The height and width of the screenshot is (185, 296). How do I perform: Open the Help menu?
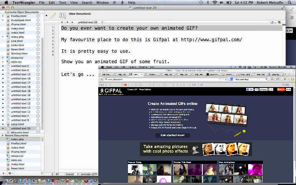[x=131, y=2]
